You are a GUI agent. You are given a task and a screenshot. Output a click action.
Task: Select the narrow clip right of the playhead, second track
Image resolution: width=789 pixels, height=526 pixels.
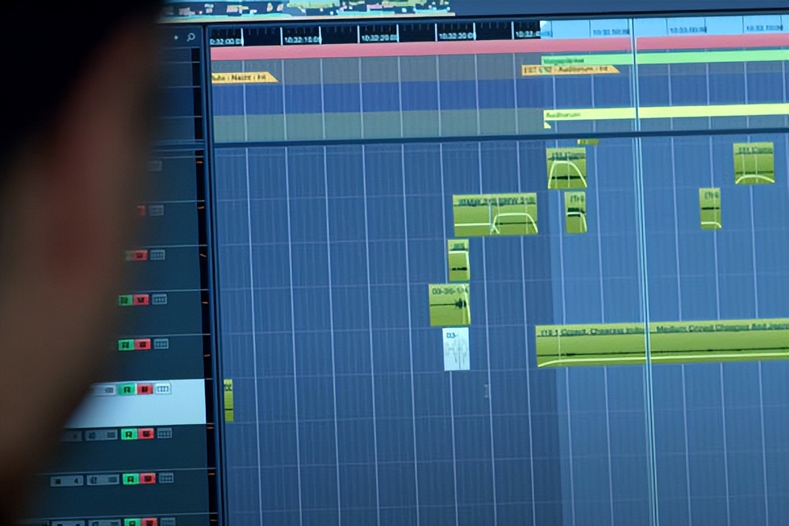[x=710, y=208]
